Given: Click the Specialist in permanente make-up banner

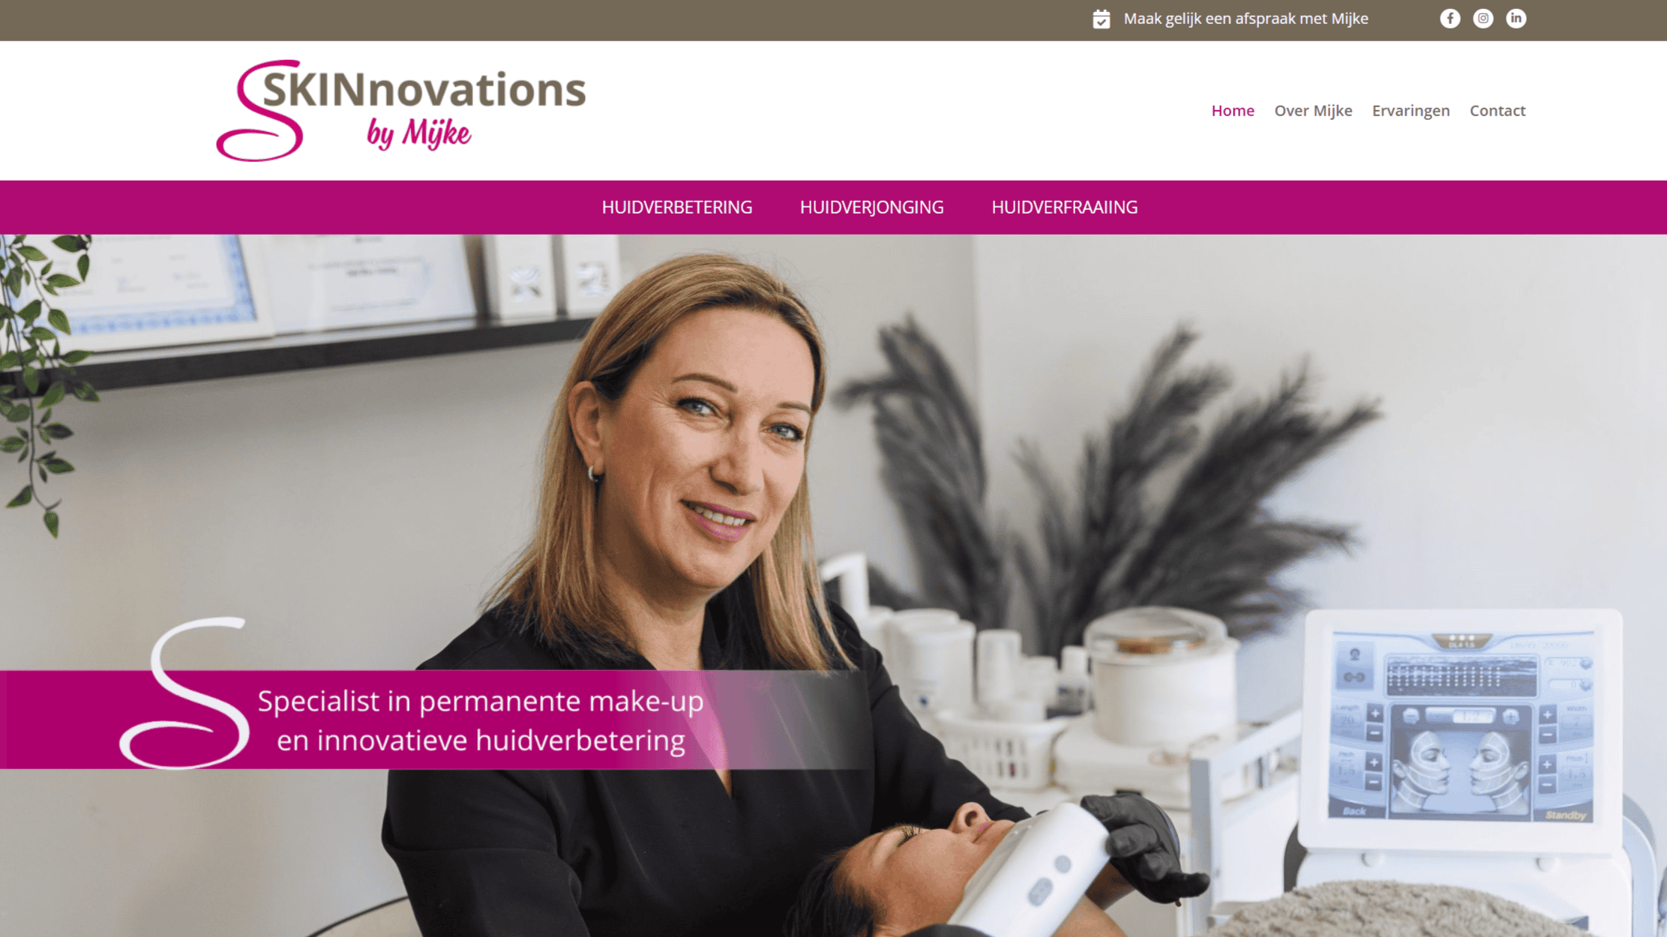Looking at the screenshot, I should [x=435, y=720].
